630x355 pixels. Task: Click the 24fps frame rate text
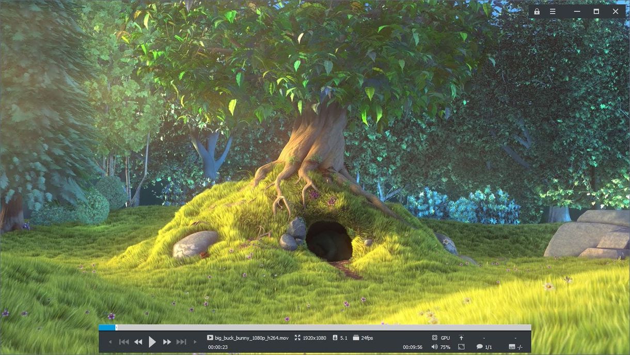pos(367,338)
